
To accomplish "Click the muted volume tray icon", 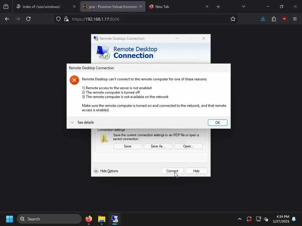I will (266, 219).
